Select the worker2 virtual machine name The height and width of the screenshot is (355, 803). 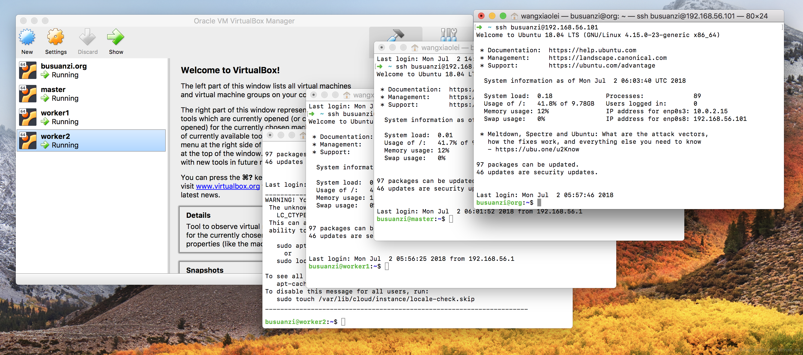tap(56, 136)
